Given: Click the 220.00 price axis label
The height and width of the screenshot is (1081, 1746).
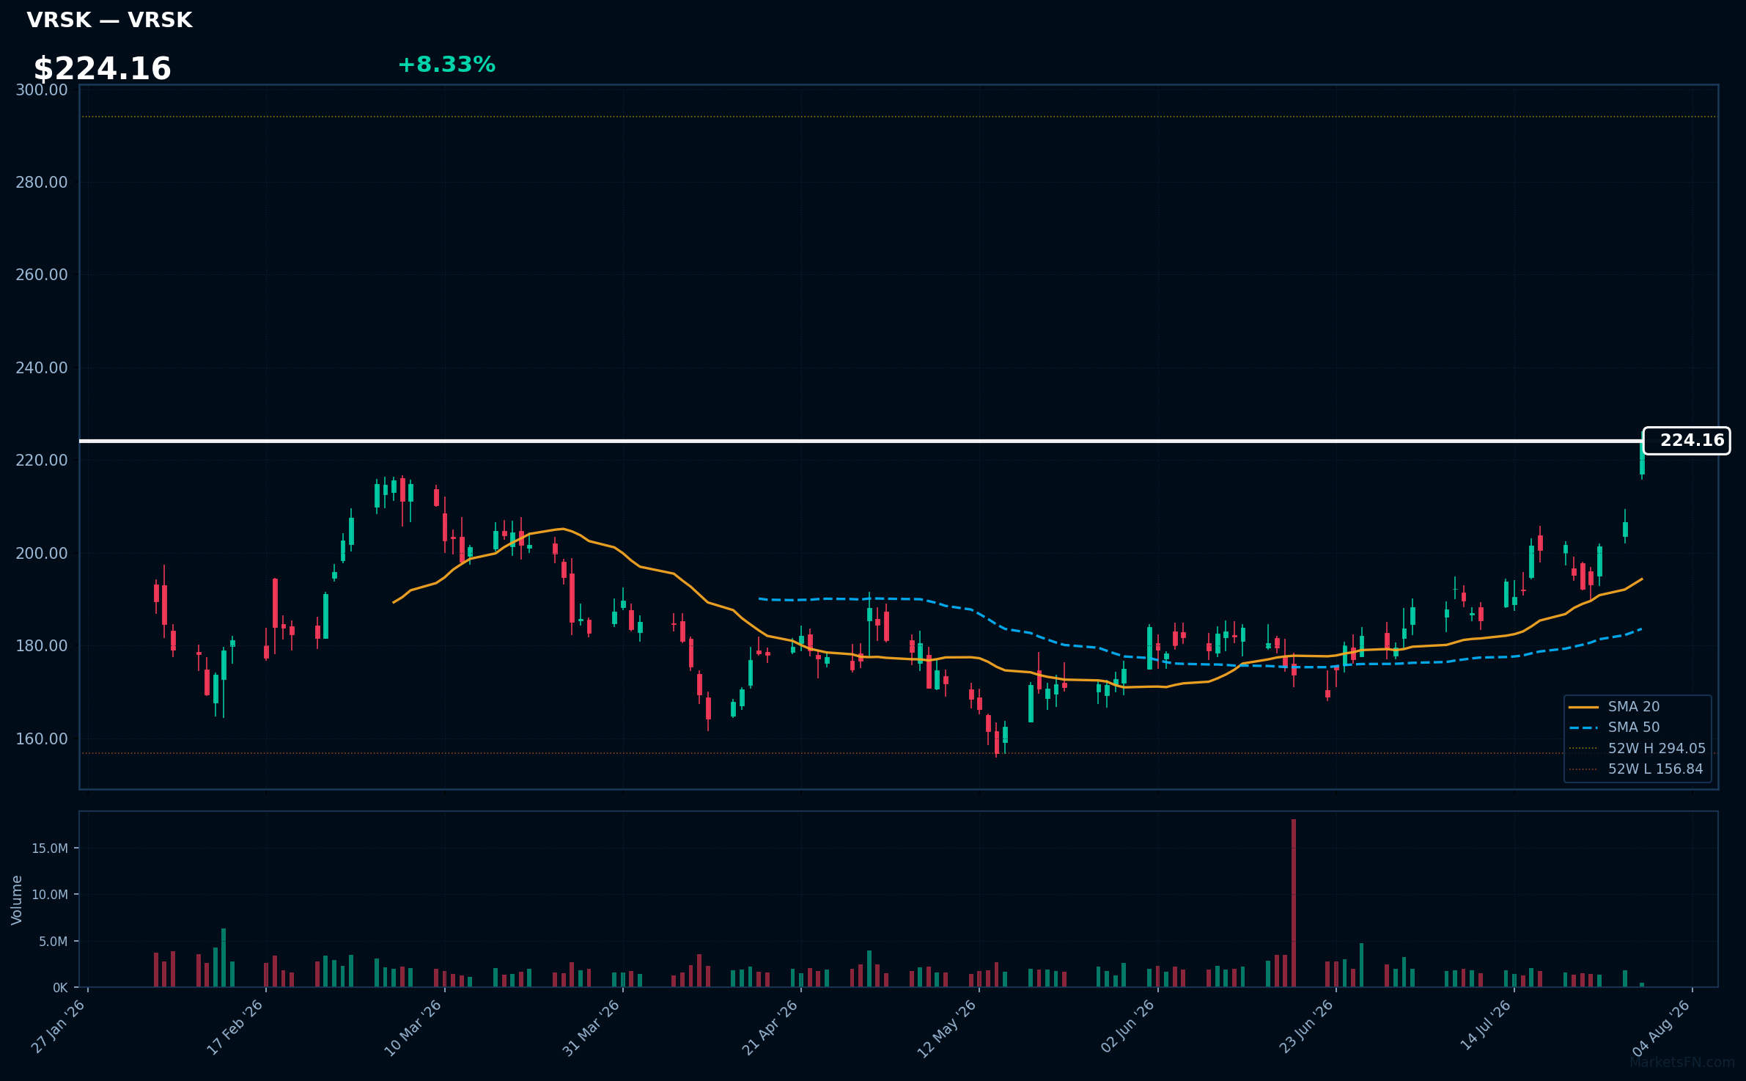Looking at the screenshot, I should (42, 461).
